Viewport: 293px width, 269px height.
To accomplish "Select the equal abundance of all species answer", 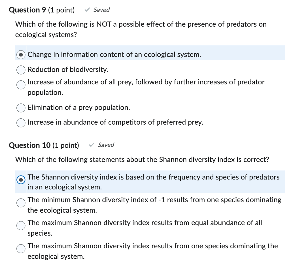I will [x=20, y=226].
